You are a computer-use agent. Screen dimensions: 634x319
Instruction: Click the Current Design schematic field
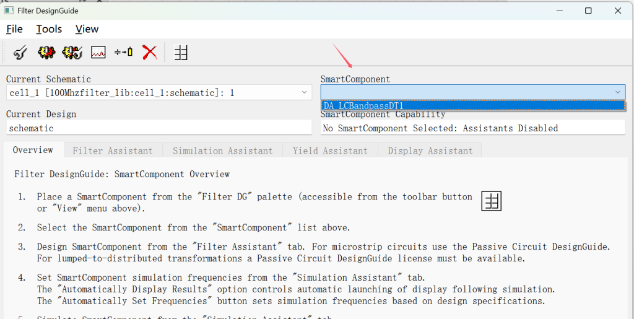pyautogui.click(x=159, y=128)
